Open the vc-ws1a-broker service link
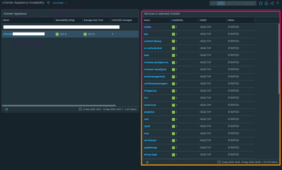 (153, 48)
